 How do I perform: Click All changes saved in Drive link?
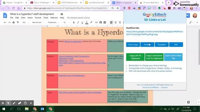pyautogui.click(x=78, y=18)
